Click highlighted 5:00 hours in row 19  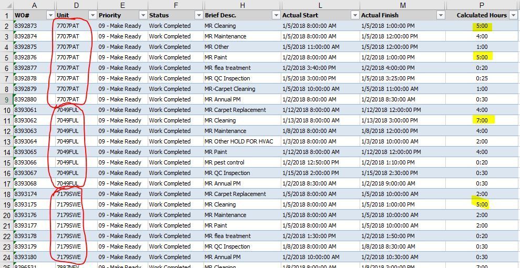(482, 204)
